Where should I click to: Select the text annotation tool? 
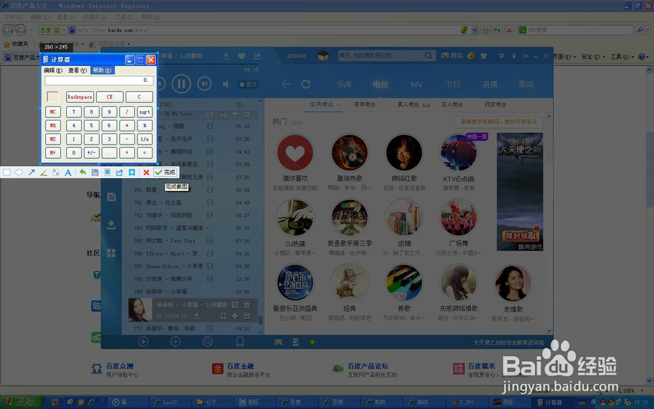(67, 172)
